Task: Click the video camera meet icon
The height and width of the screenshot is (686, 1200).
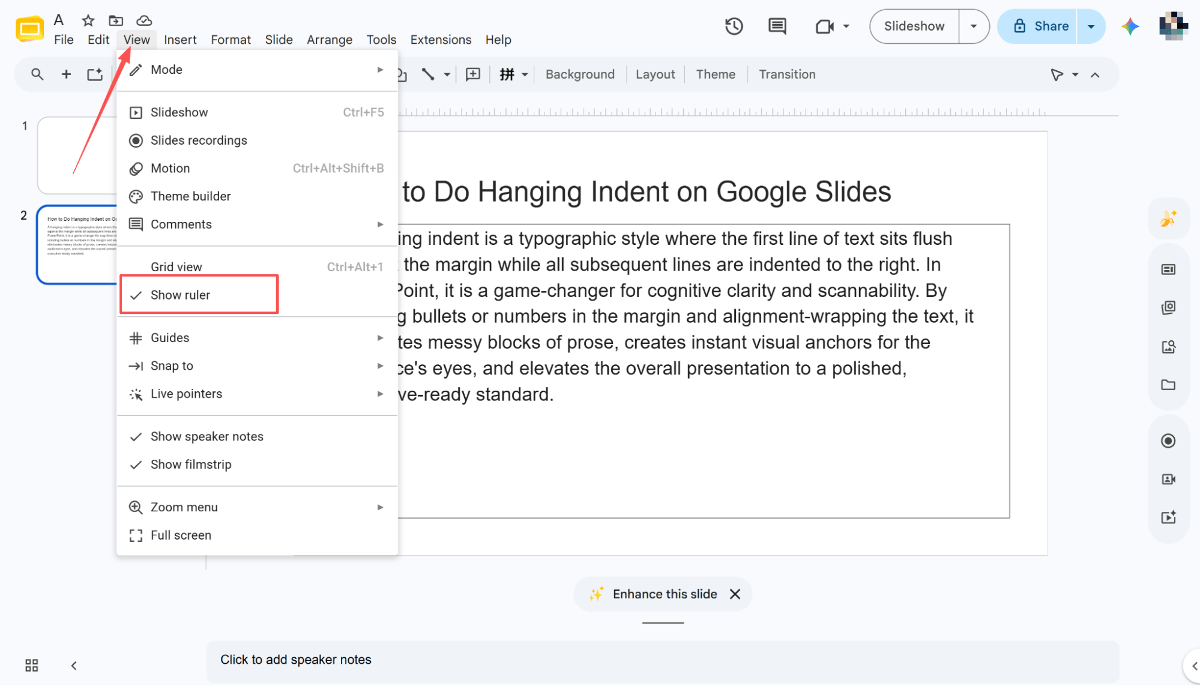Action: pyautogui.click(x=824, y=26)
